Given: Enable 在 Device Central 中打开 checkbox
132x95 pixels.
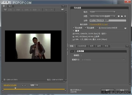Looking at the screenshot, I should [x=97, y=28].
